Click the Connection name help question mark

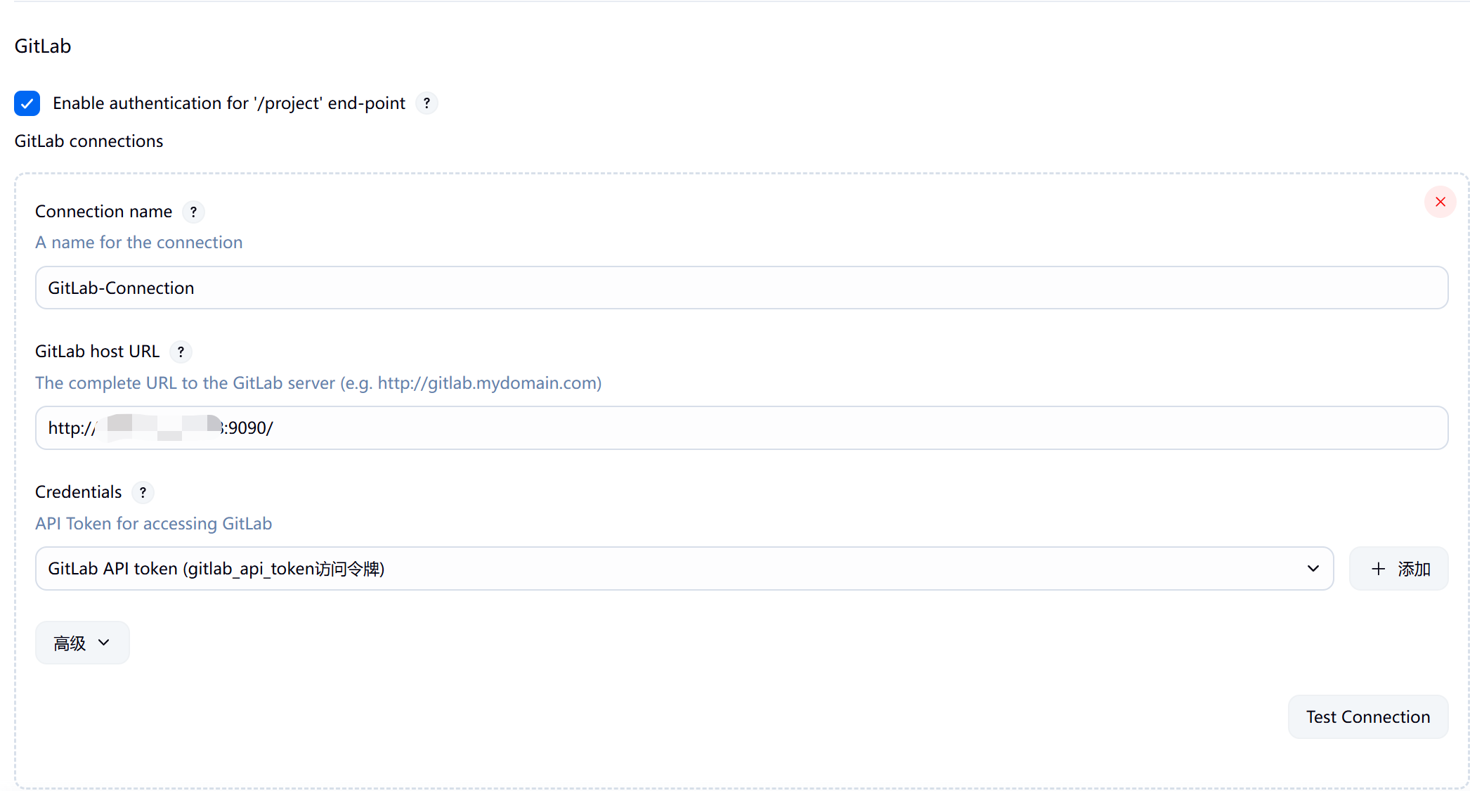(x=193, y=212)
